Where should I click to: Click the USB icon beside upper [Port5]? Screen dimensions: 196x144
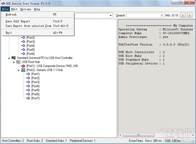[x=23, y=50]
